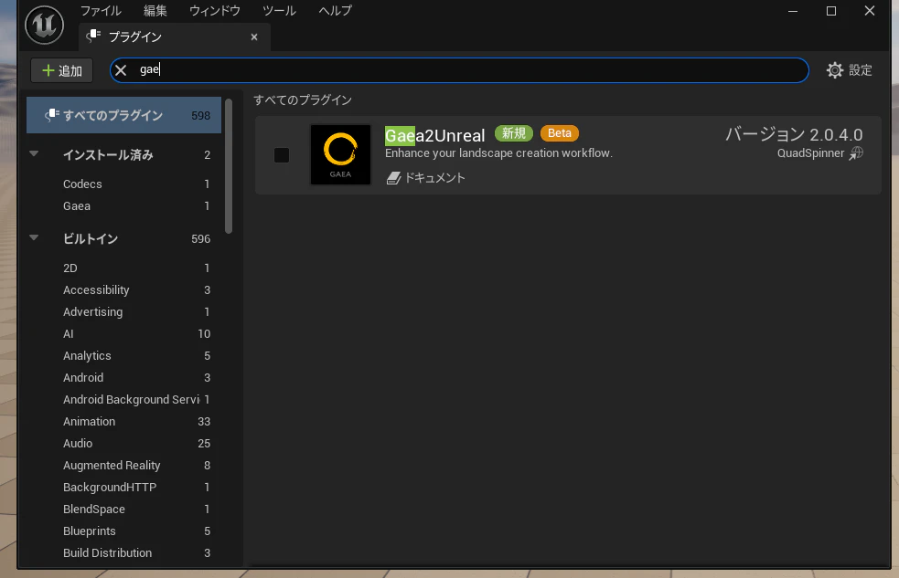The image size is (899, 578).
Task: Click the plugin icon on the プラグイン tab
Action: pos(94,36)
